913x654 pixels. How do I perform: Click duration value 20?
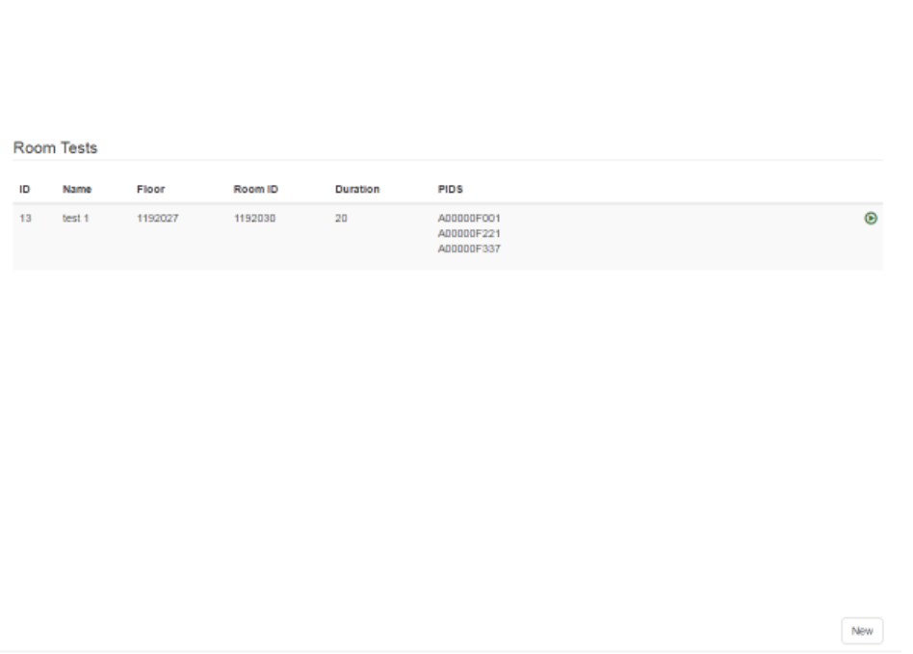click(x=341, y=219)
